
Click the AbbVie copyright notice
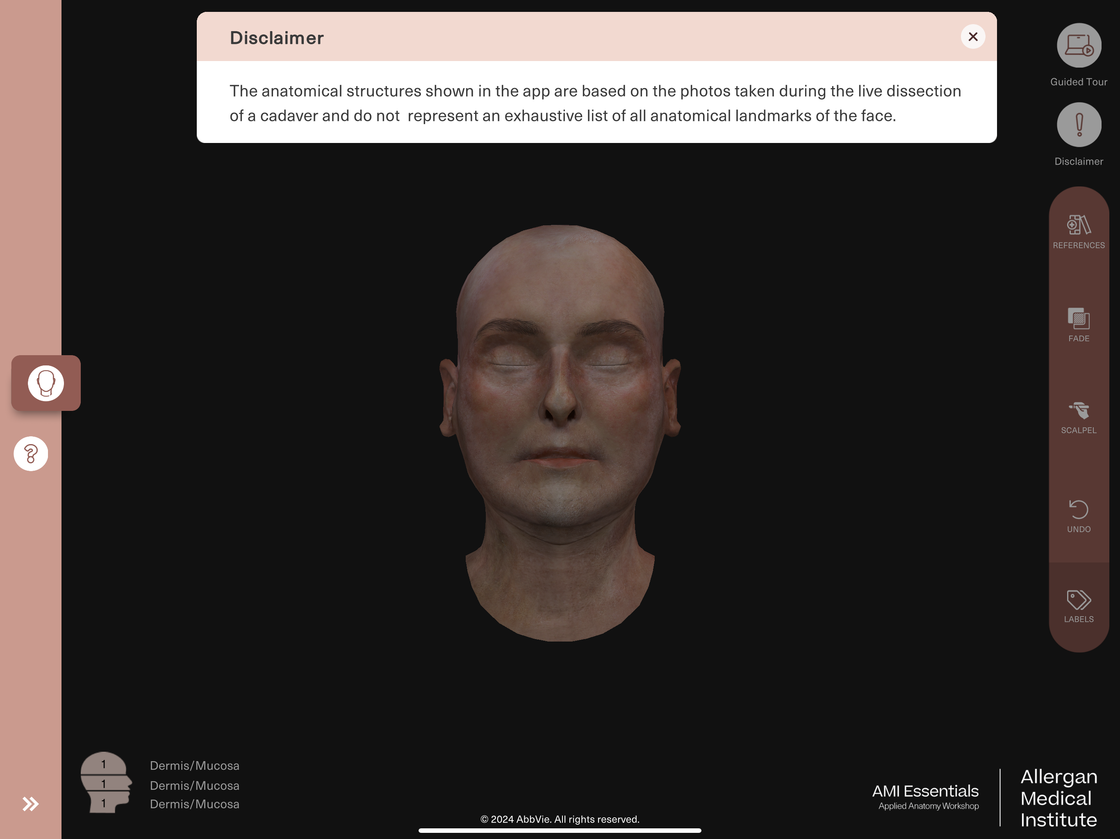click(560, 819)
